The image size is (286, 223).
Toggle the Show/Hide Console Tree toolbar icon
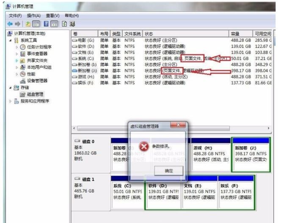[36, 23]
